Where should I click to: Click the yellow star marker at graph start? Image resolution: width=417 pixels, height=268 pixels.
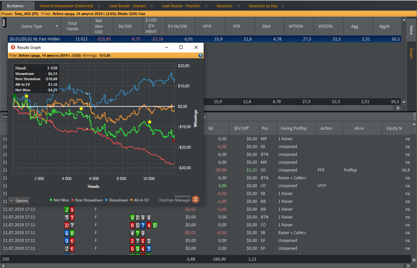[26, 96]
